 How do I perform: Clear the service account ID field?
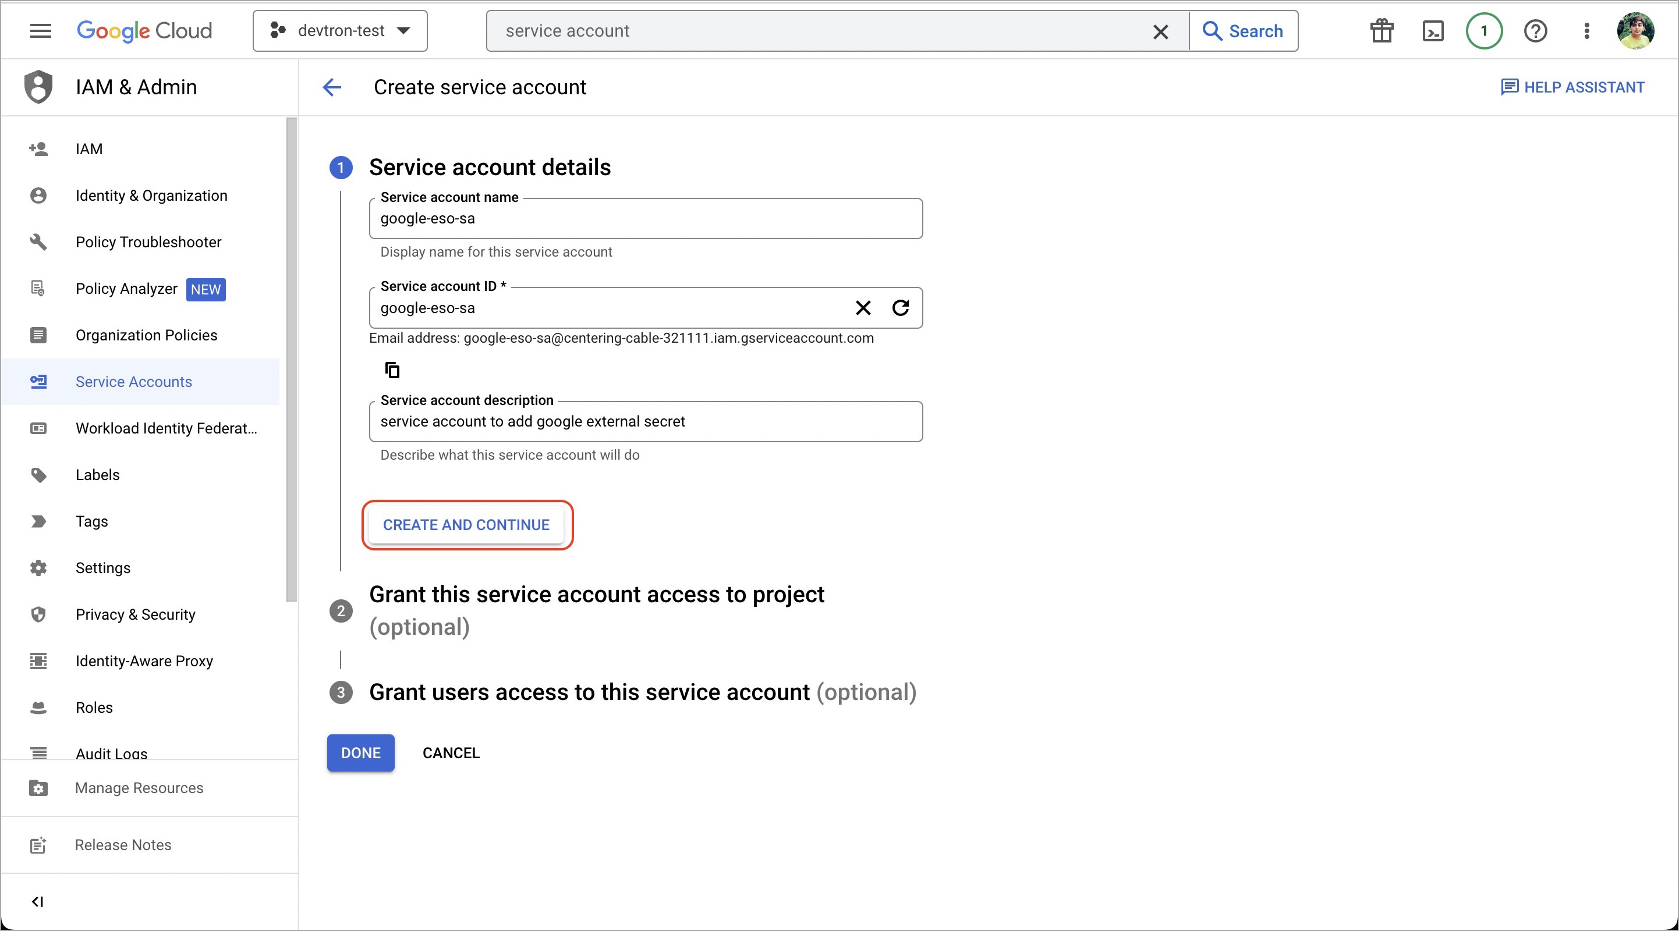click(863, 307)
